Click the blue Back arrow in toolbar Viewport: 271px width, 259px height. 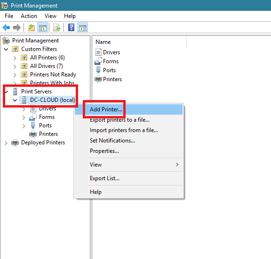(6, 27)
